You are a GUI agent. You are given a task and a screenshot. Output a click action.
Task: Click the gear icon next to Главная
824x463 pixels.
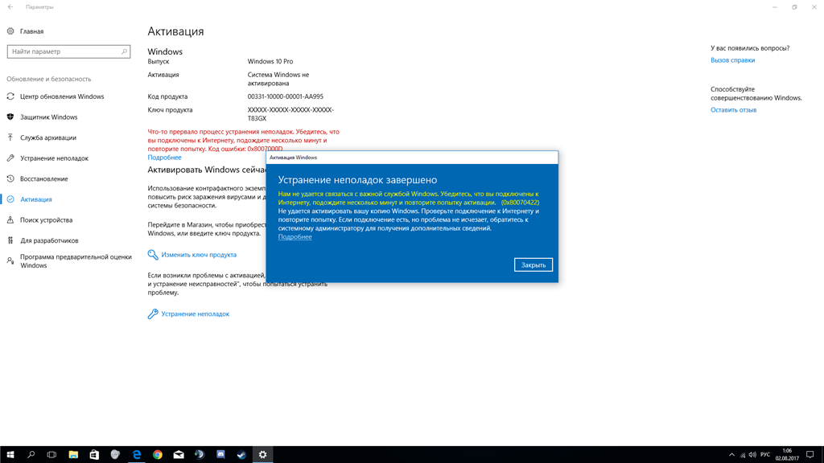(x=10, y=31)
